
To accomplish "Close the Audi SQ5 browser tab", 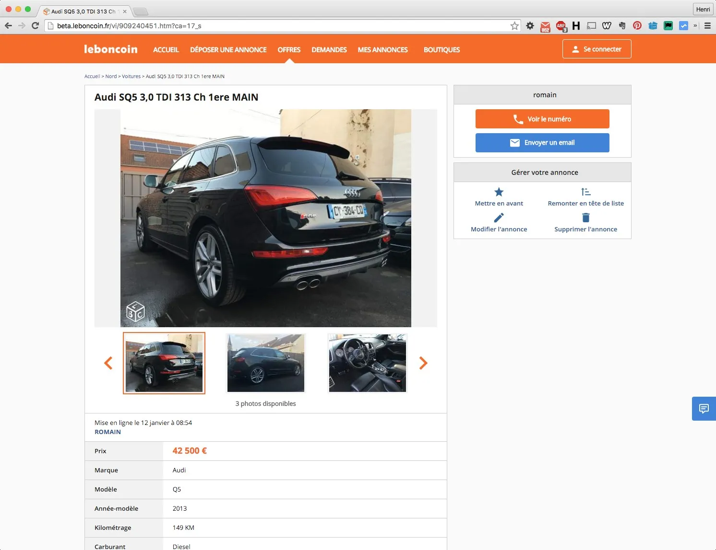I will click(125, 11).
